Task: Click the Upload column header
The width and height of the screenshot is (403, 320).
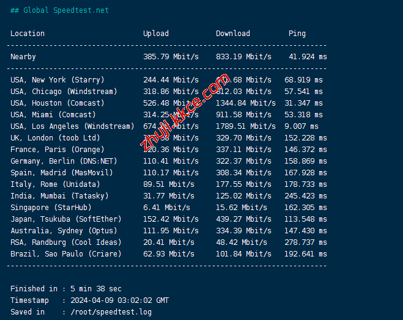Action: (156, 34)
